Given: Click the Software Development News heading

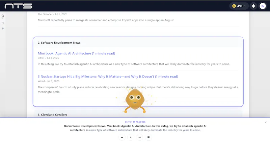Looking at the screenshot, I should (59, 43).
